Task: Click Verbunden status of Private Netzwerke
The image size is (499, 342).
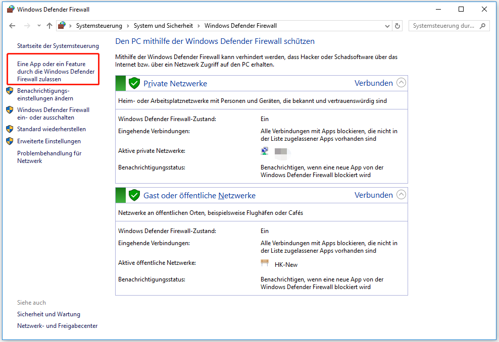Action: (374, 83)
